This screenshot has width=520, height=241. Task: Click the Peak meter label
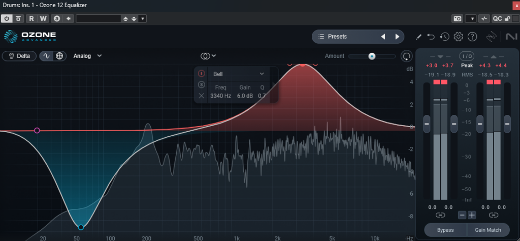click(467, 66)
